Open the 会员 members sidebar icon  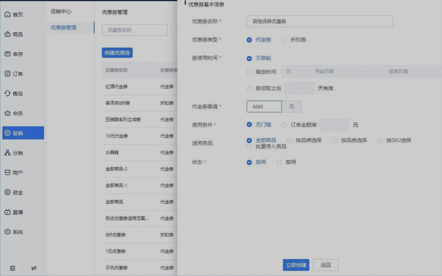pos(7,113)
